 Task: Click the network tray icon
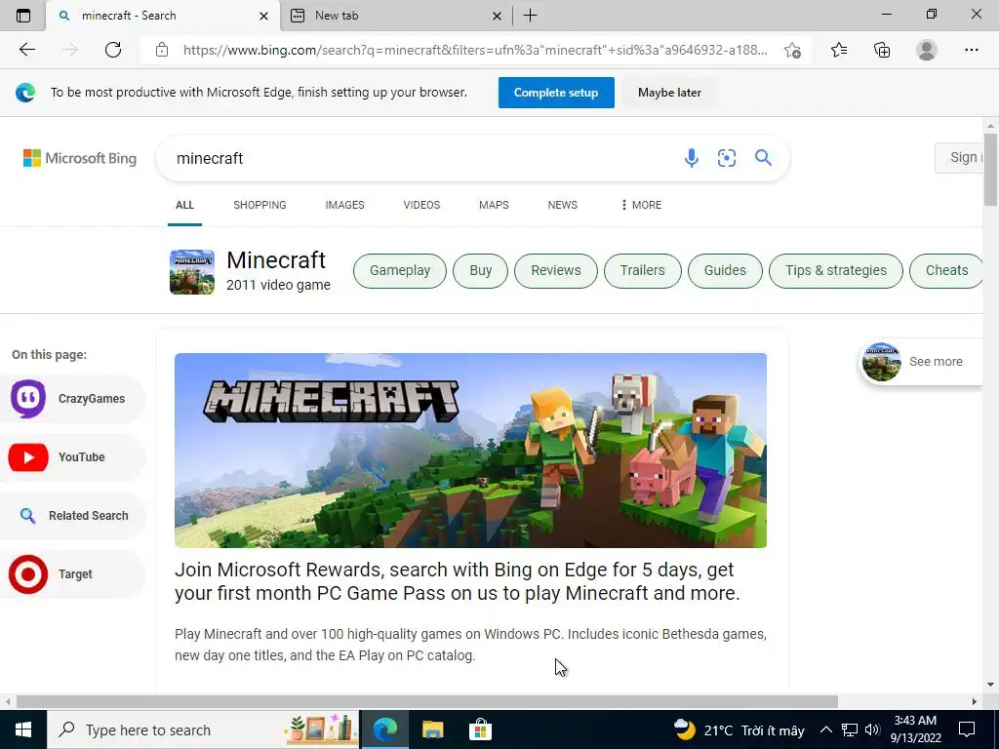click(x=850, y=729)
